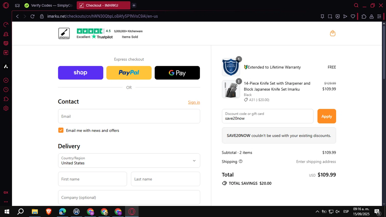
Task: Open the M sidebar icon
Action: [6, 53]
